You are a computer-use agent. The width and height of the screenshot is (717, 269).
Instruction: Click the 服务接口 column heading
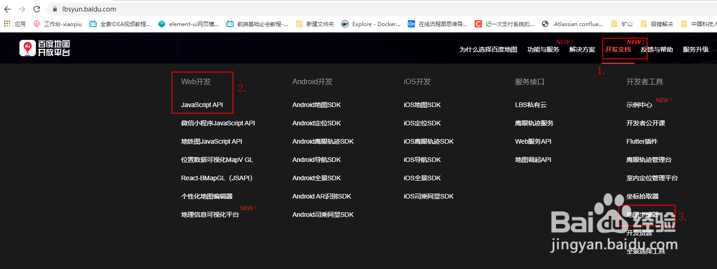coord(530,82)
